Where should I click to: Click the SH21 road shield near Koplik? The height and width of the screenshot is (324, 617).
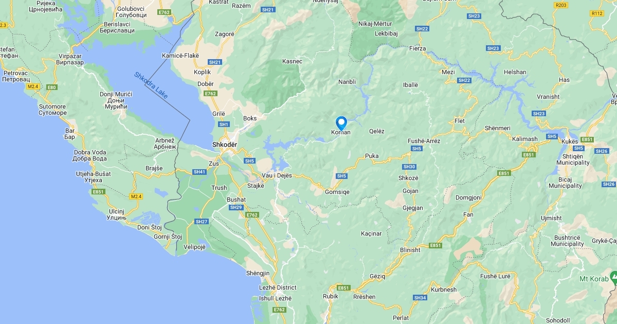215,62
